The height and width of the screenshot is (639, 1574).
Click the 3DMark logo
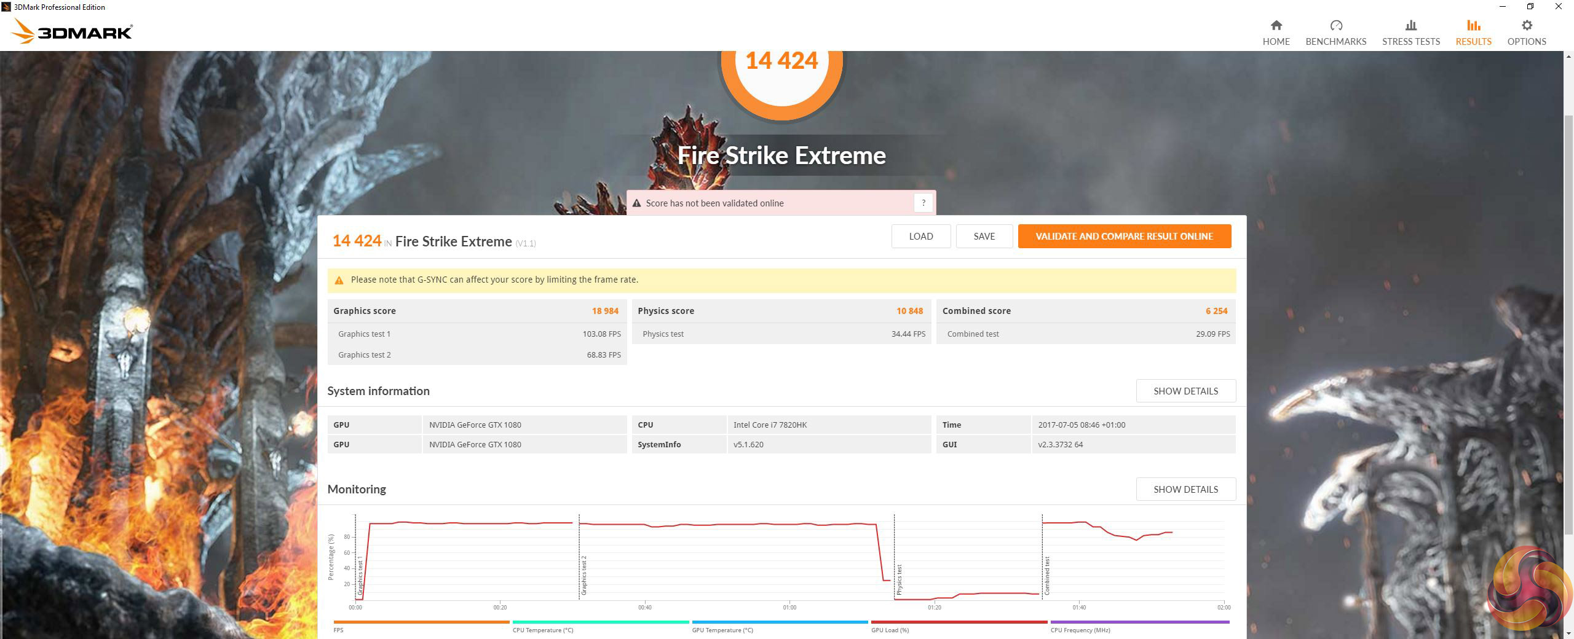72,31
